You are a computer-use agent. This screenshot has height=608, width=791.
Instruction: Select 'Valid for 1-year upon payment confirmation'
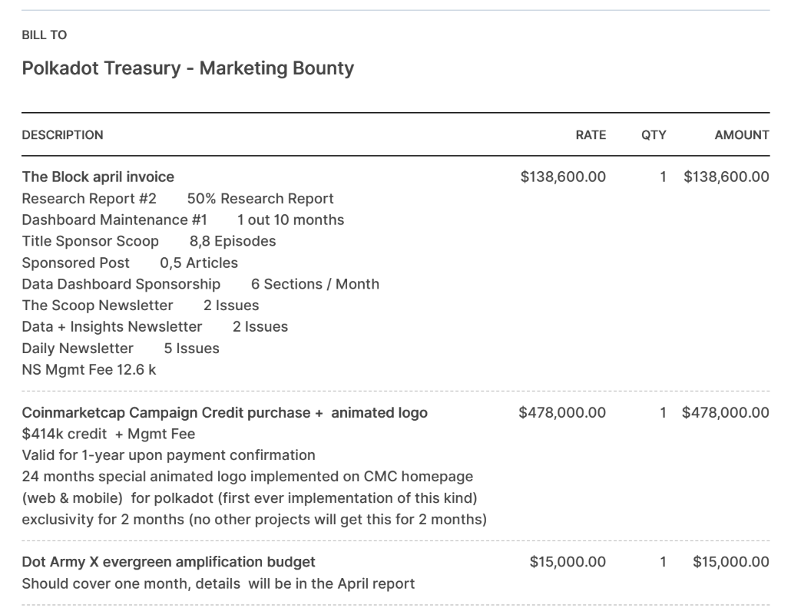tap(168, 455)
